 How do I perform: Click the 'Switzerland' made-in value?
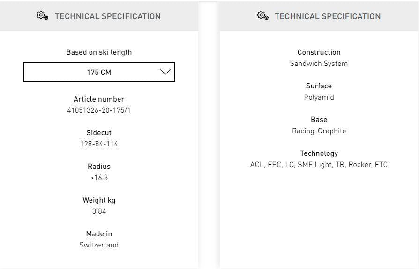99,245
